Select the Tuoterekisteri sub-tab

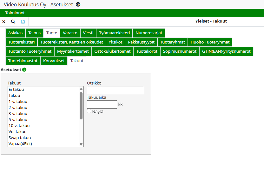[x=22, y=42]
